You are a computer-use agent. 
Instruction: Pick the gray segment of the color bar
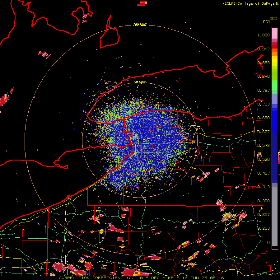pos(275,216)
